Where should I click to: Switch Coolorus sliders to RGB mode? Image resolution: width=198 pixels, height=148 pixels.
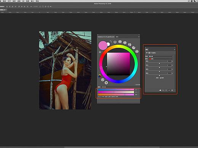(103, 97)
